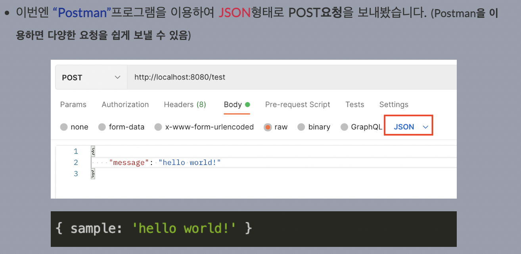The width and height of the screenshot is (521, 254).
Task: Select the none body type radio
Action: pyautogui.click(x=64, y=127)
